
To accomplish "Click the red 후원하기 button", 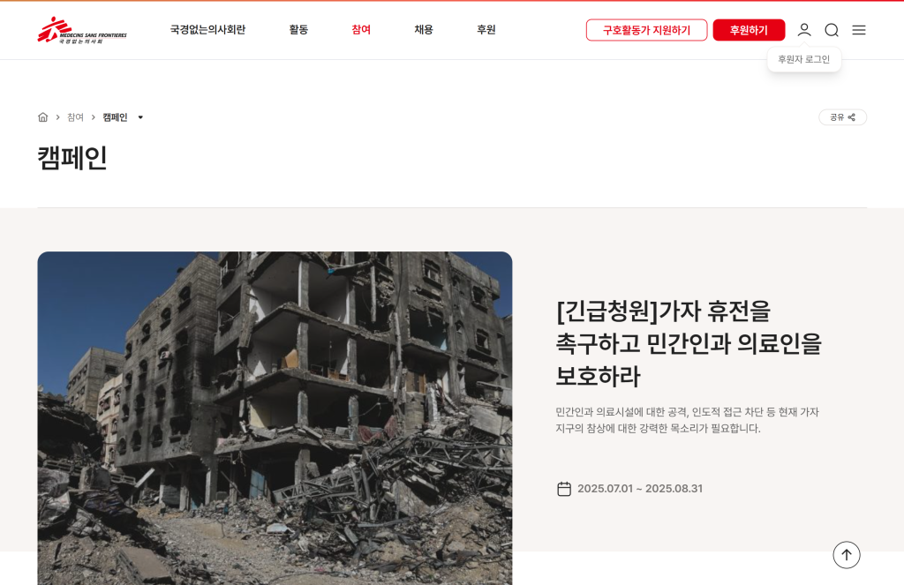I will pyautogui.click(x=749, y=30).
